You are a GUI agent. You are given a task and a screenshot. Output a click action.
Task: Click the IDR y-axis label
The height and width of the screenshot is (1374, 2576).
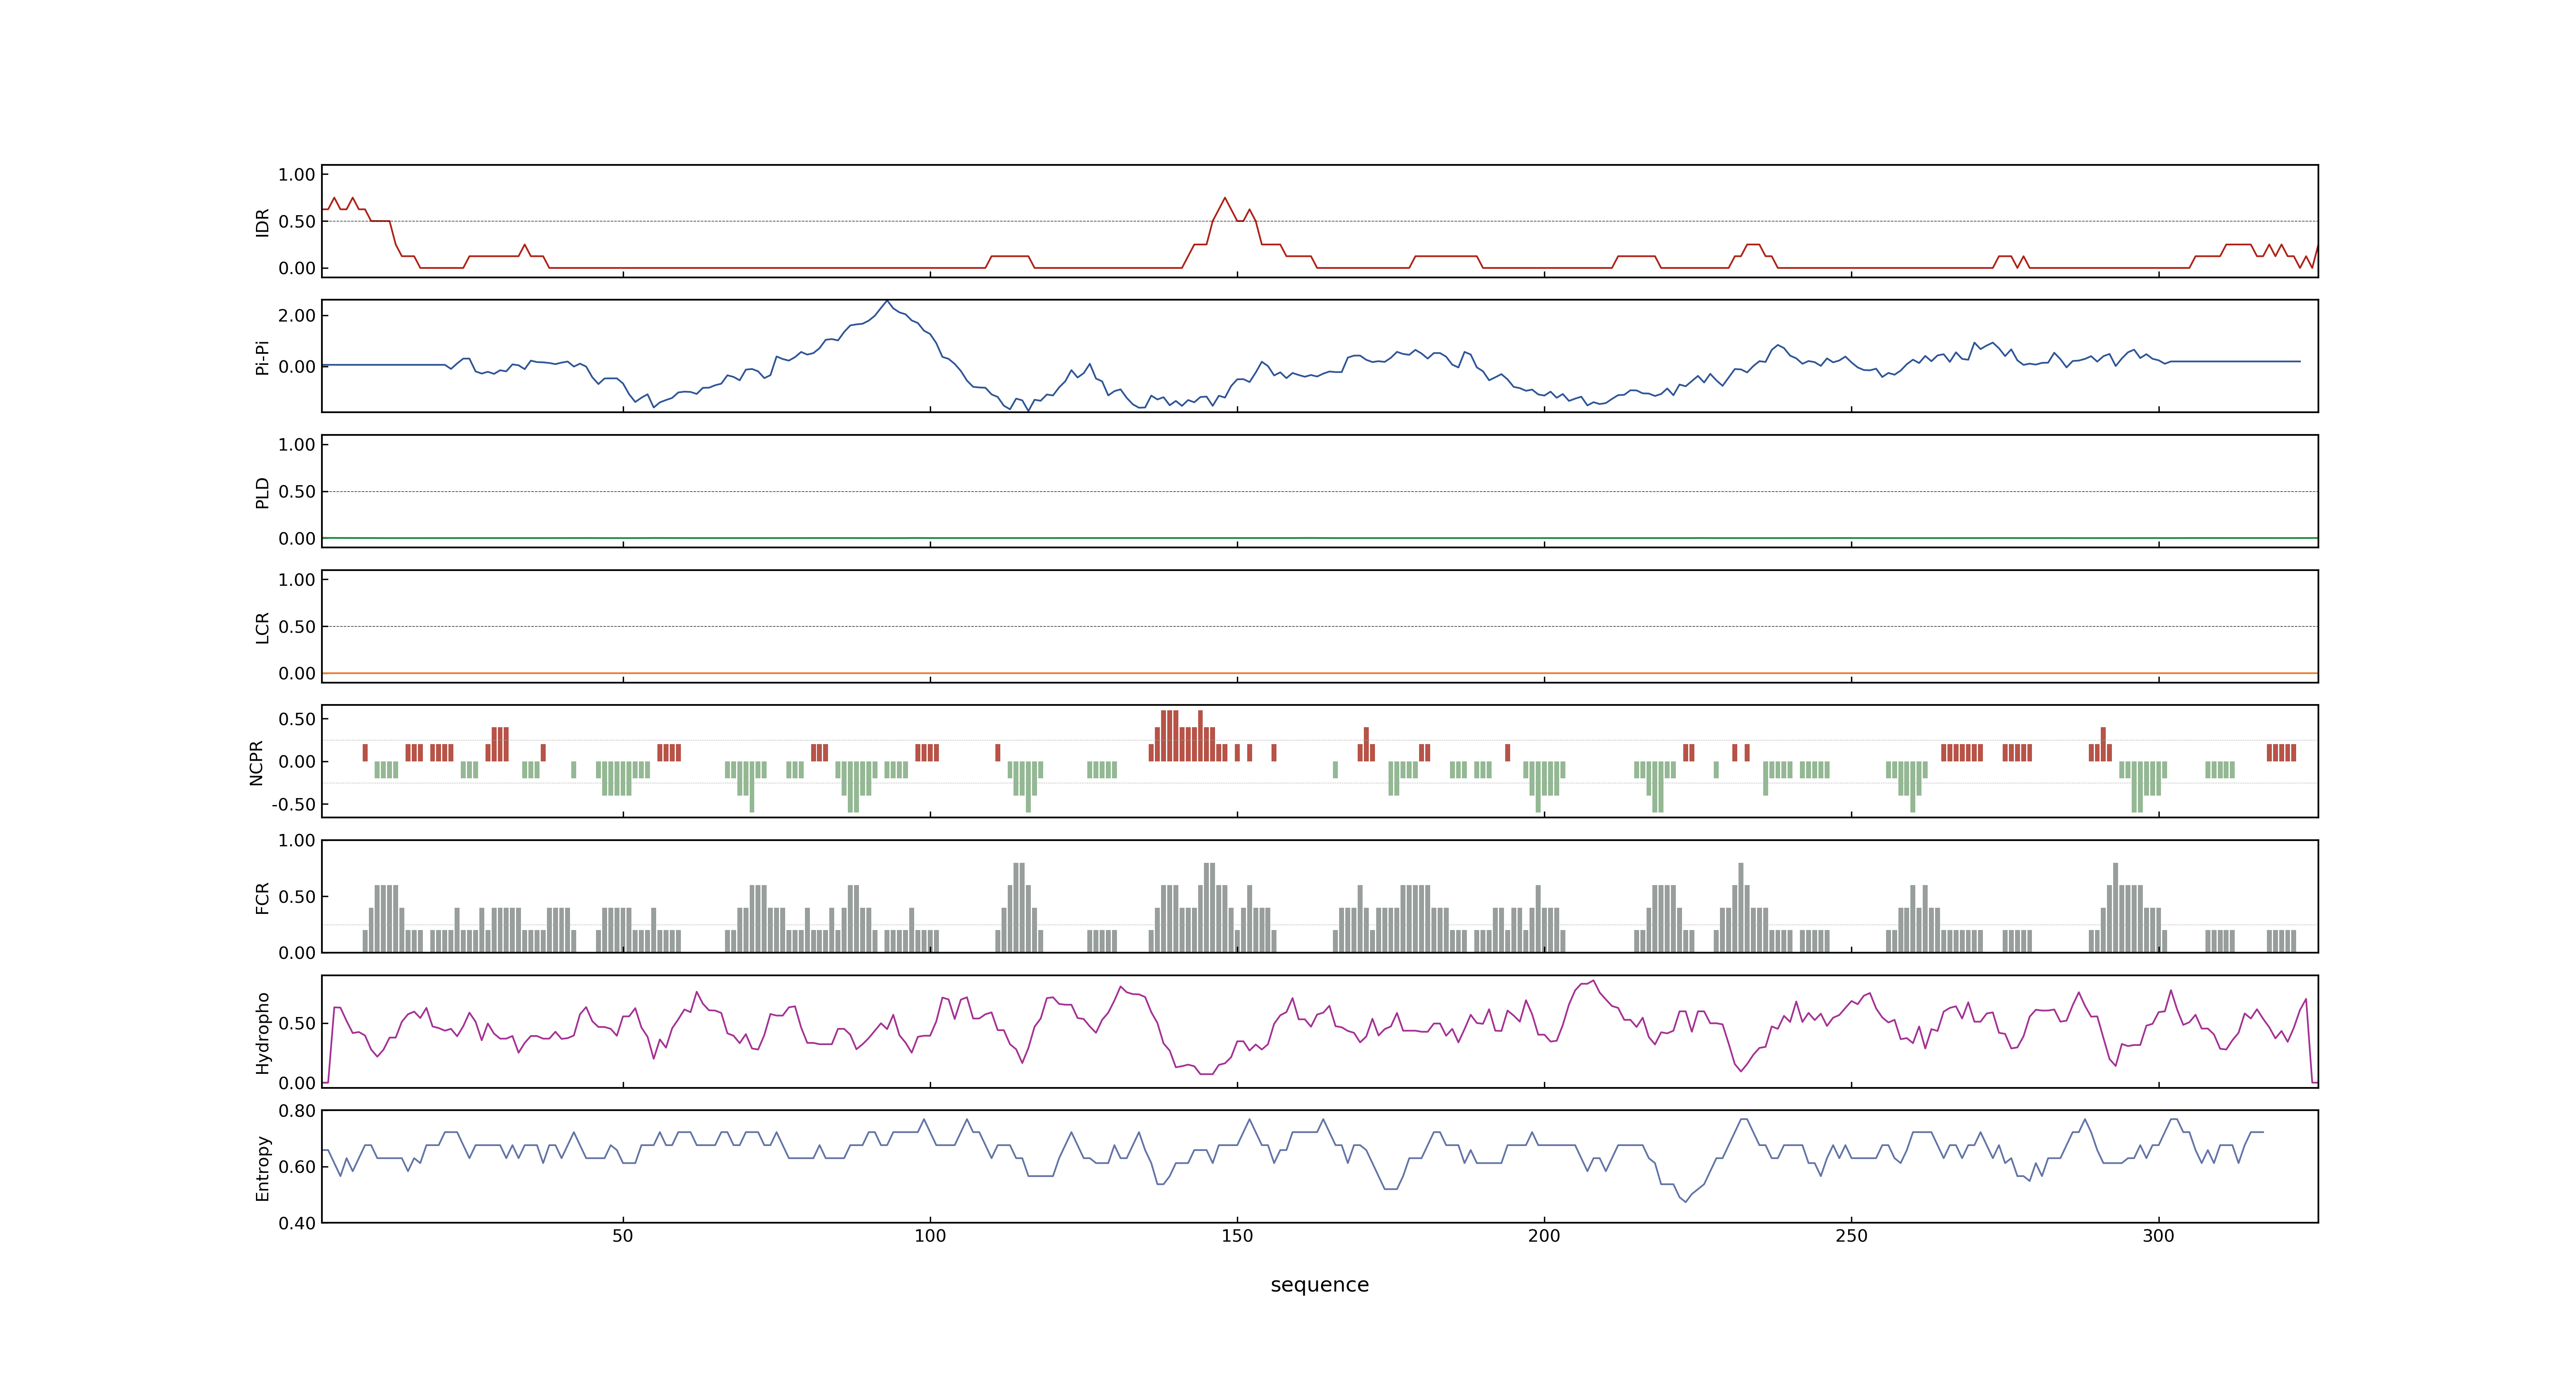263,222
